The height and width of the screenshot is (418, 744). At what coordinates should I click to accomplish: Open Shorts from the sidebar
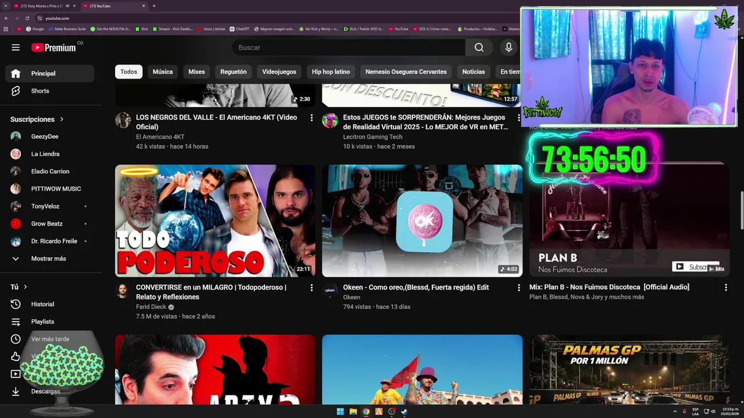pyautogui.click(x=50, y=91)
